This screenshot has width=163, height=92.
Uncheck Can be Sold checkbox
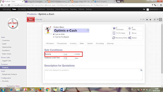(x=54, y=34)
